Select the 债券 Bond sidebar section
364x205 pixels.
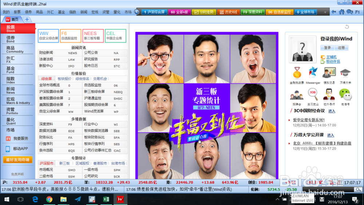(17, 39)
